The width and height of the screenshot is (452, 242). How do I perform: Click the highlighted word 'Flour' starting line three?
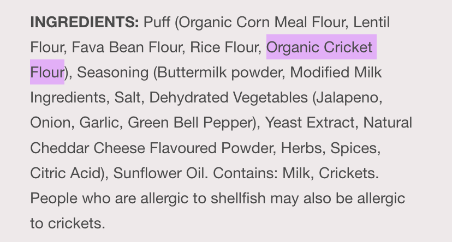[47, 72]
